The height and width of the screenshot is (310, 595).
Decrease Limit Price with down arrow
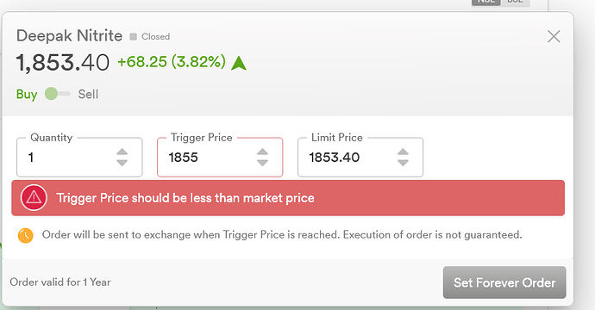(403, 163)
